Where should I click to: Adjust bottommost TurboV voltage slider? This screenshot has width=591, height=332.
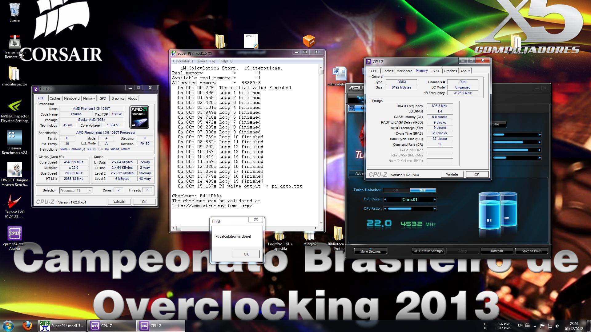[516, 158]
